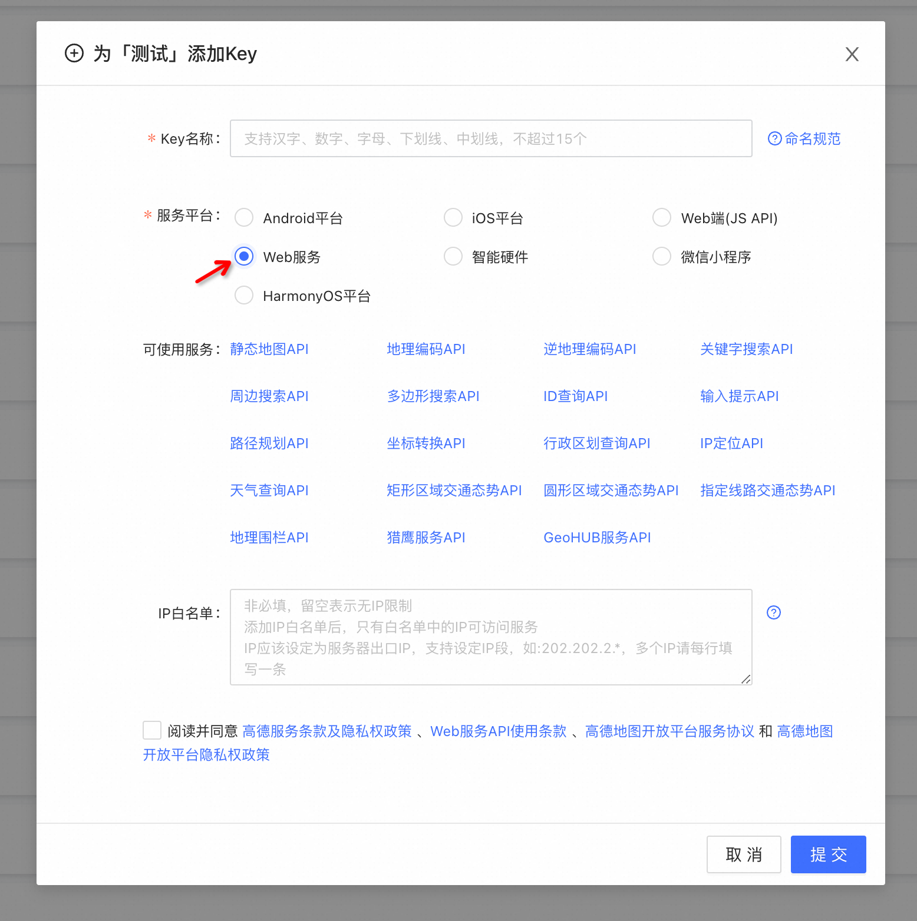Screen dimensions: 917x921
Task: Click the plus icon in the dialog title
Action: [74, 53]
